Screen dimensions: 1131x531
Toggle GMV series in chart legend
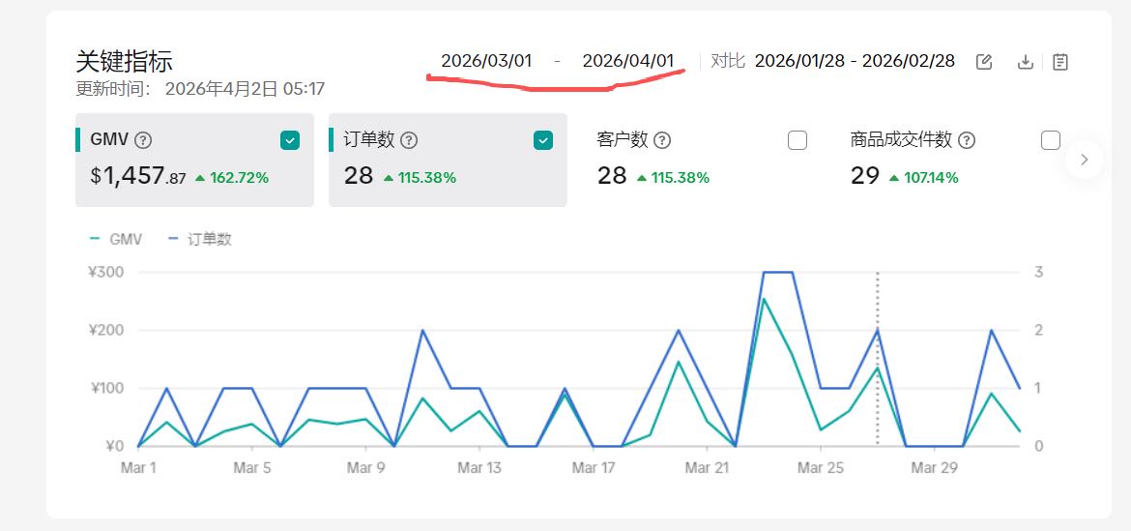[116, 240]
